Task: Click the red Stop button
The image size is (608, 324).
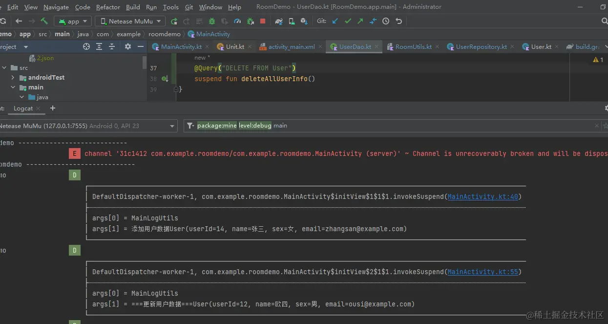Action: 263,21
